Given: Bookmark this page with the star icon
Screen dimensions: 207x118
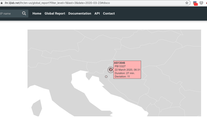Looking at the screenshot, I should [187, 3].
